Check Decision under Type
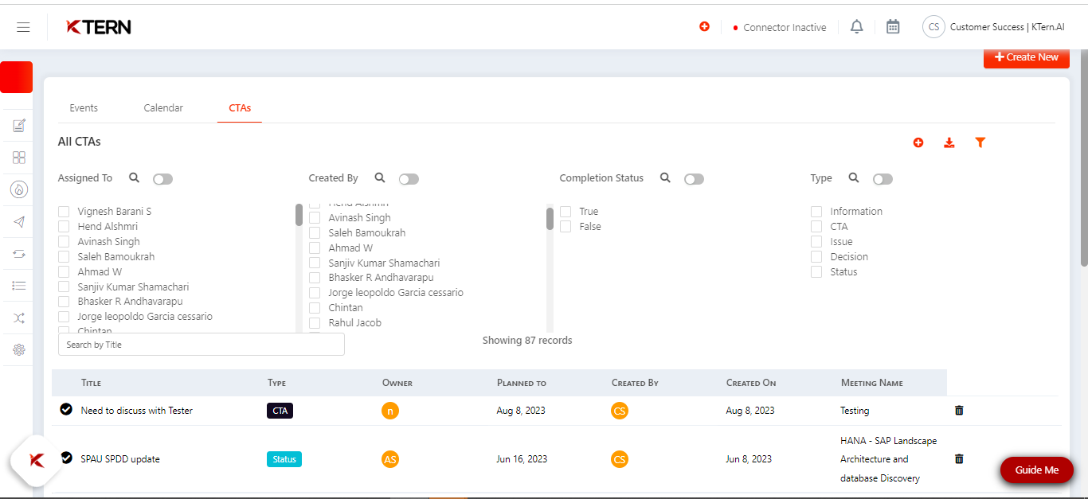 click(x=816, y=257)
